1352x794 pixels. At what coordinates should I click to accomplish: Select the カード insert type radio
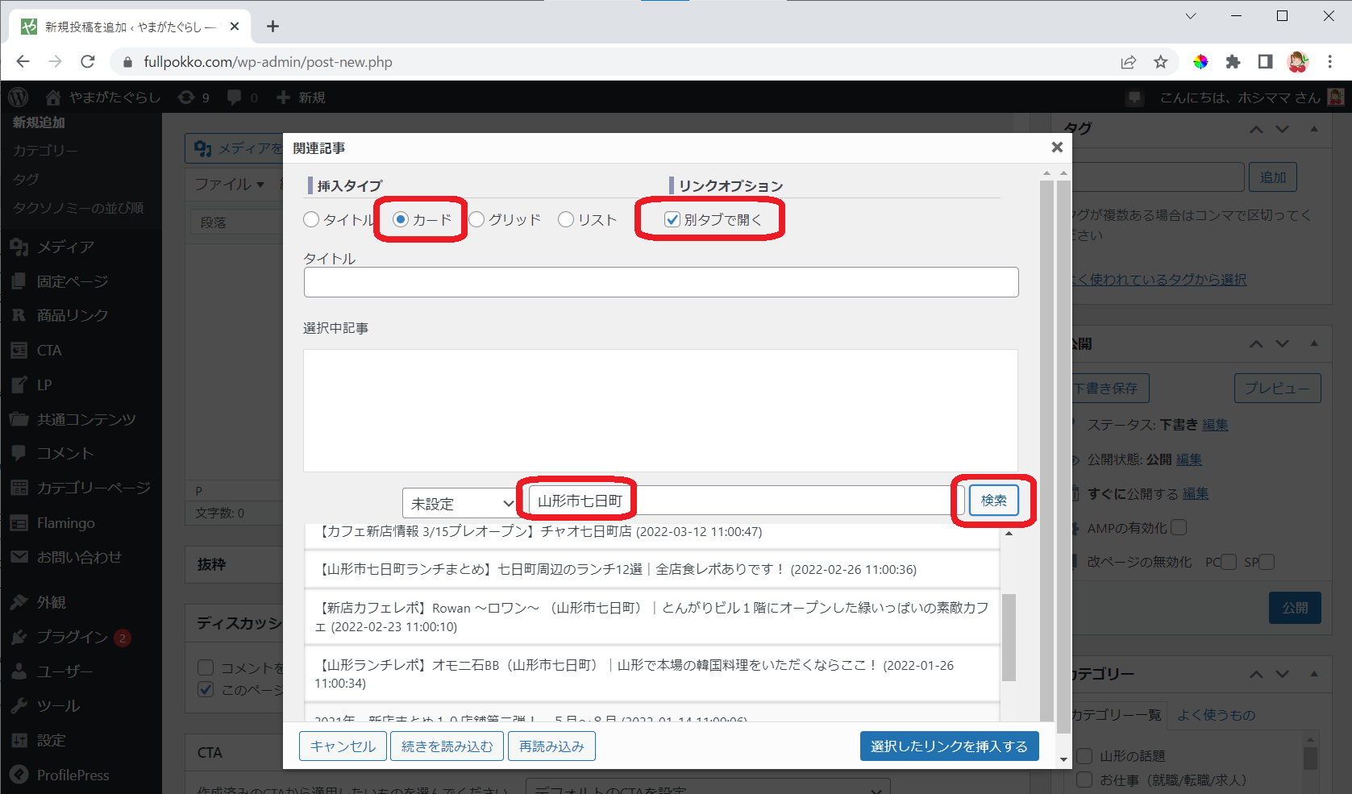401,219
